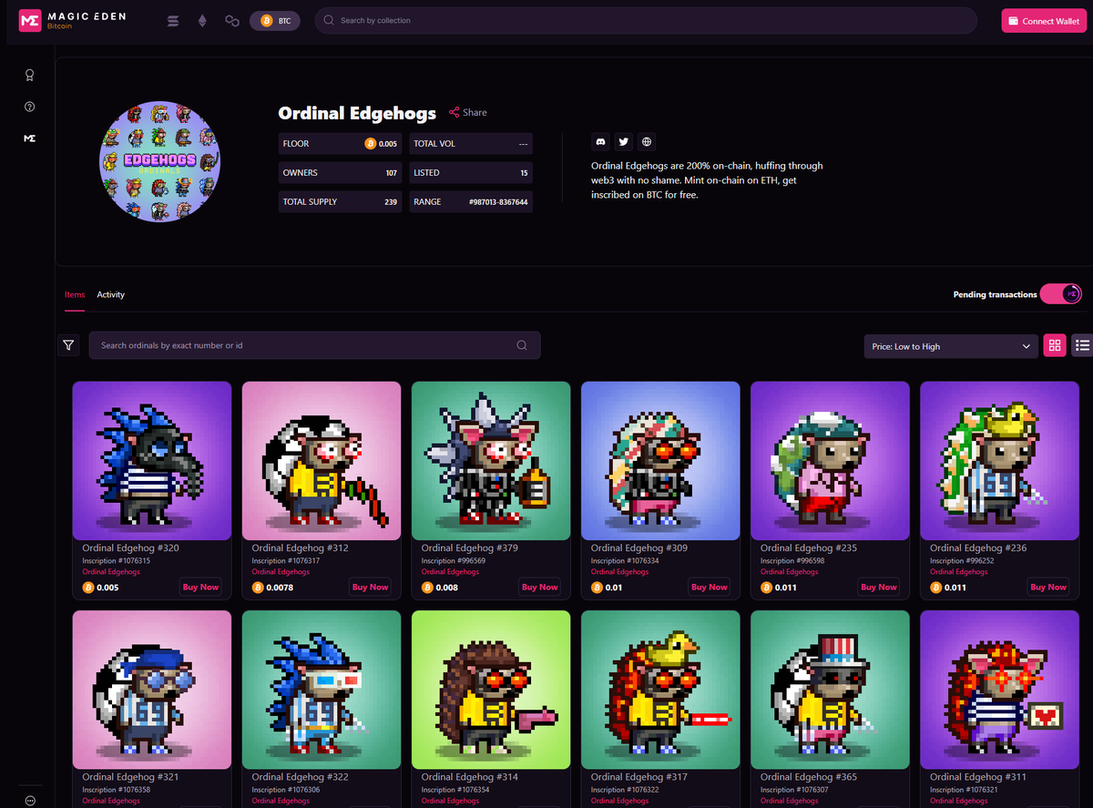Open the filter funnel icon

[68, 345]
